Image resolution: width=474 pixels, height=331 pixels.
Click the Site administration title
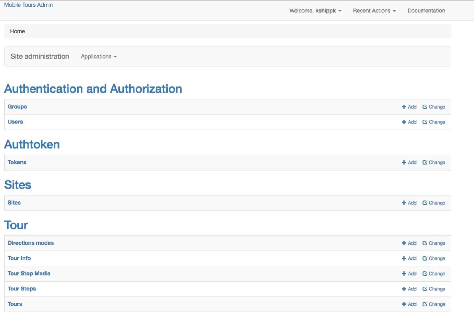pos(40,56)
